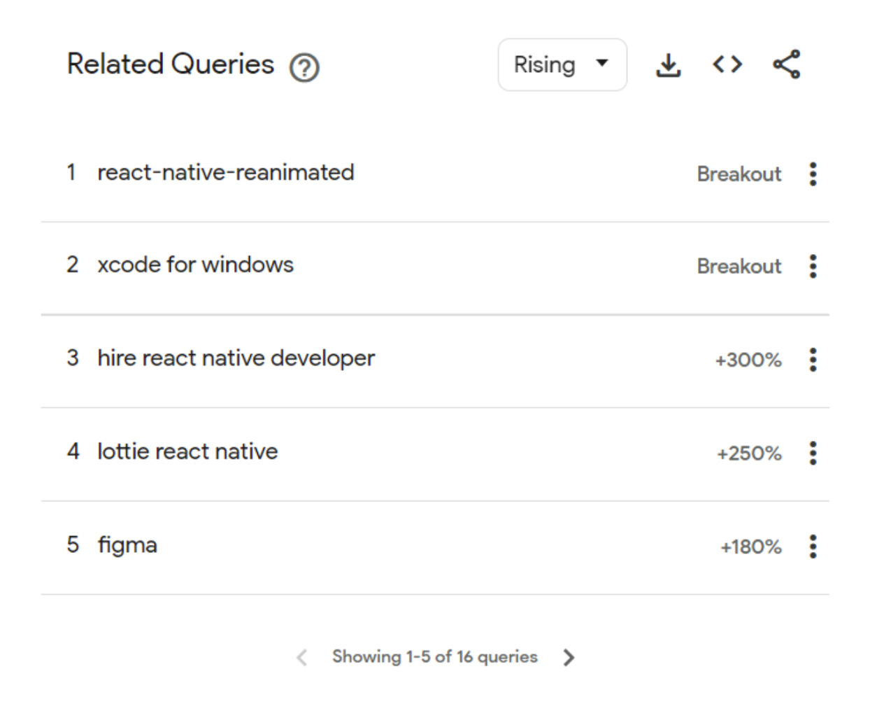Screen dimensions: 870x704
Task: Open the three-dot menu for hire react native developer
Action: tap(813, 360)
